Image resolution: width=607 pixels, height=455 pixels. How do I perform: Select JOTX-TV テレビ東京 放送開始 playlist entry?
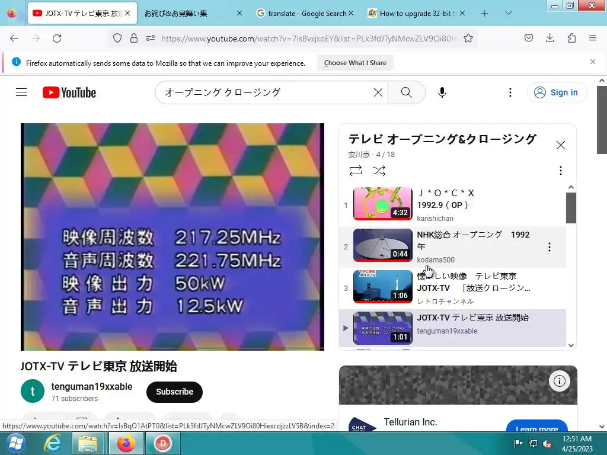452,328
